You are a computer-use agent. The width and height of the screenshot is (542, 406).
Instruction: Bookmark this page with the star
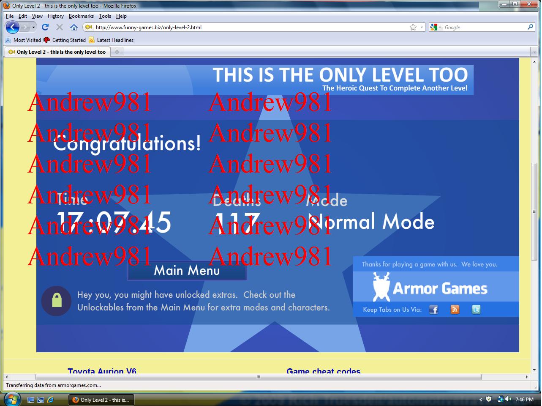coord(413,27)
